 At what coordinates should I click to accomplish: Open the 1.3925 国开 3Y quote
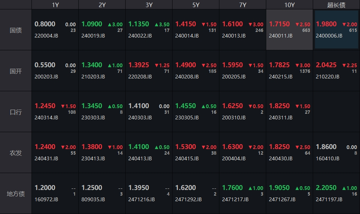139,65
